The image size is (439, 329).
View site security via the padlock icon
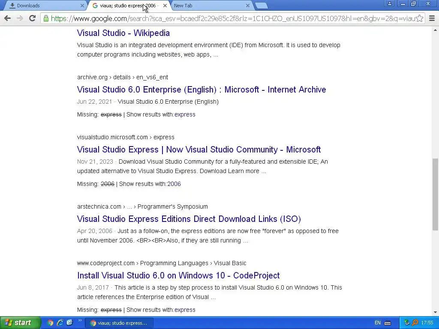click(x=46, y=18)
